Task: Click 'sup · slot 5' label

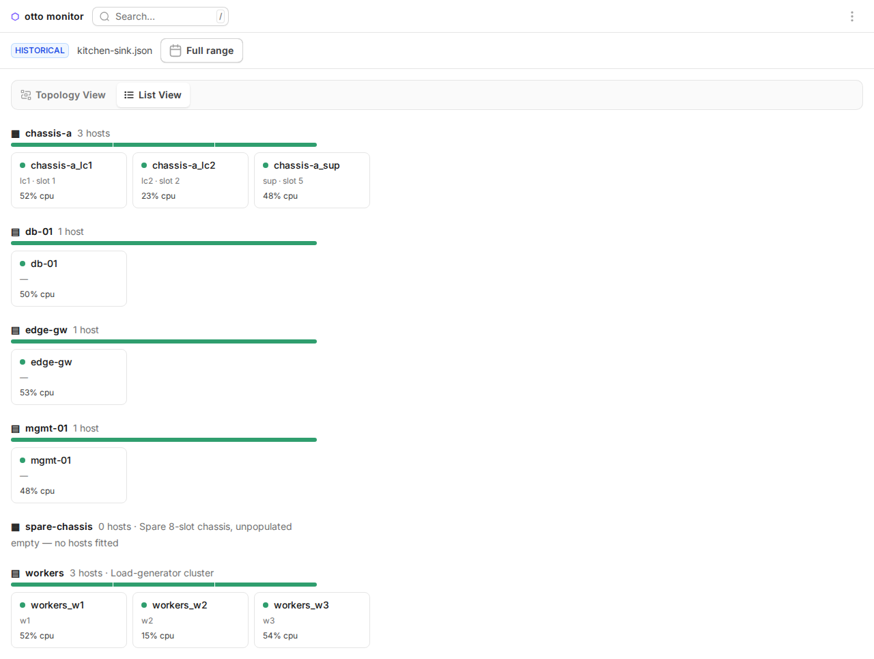Action: (x=283, y=181)
